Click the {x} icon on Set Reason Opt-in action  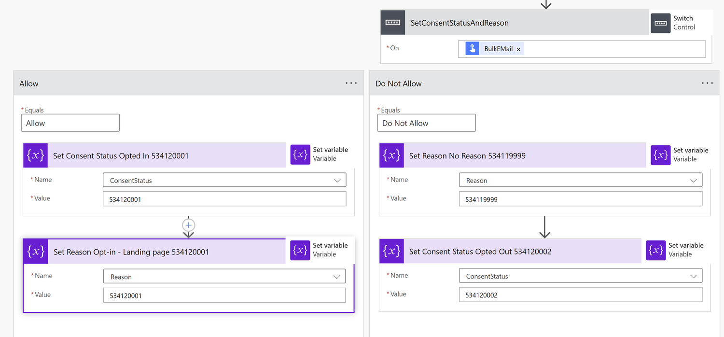coord(35,251)
